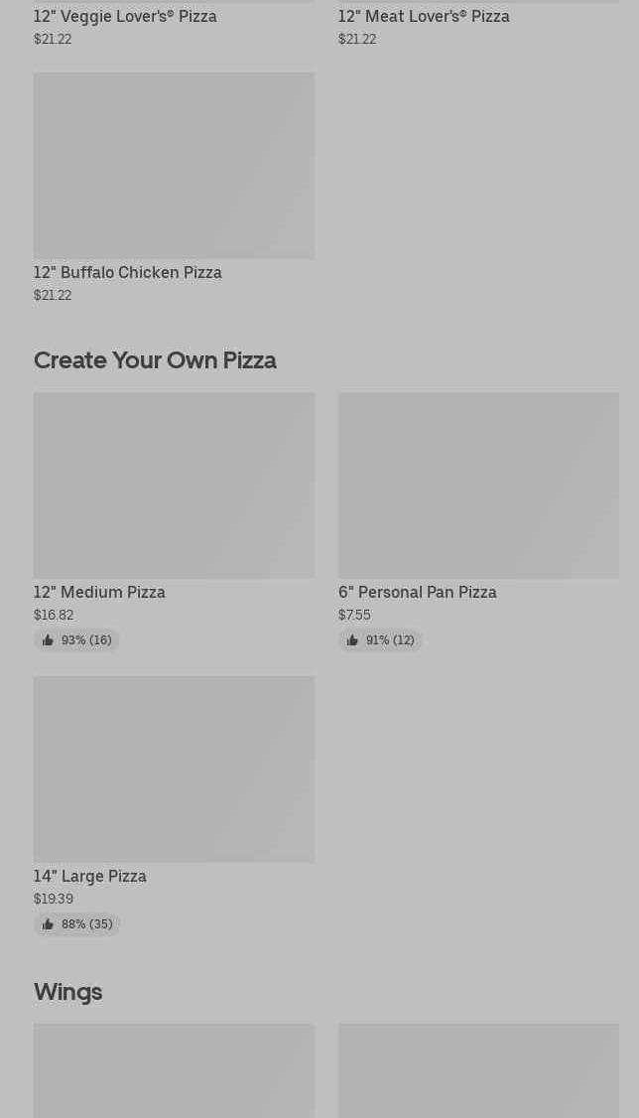Click 12" Medium Pizza title
This screenshot has width=639, height=1118.
pos(99,592)
